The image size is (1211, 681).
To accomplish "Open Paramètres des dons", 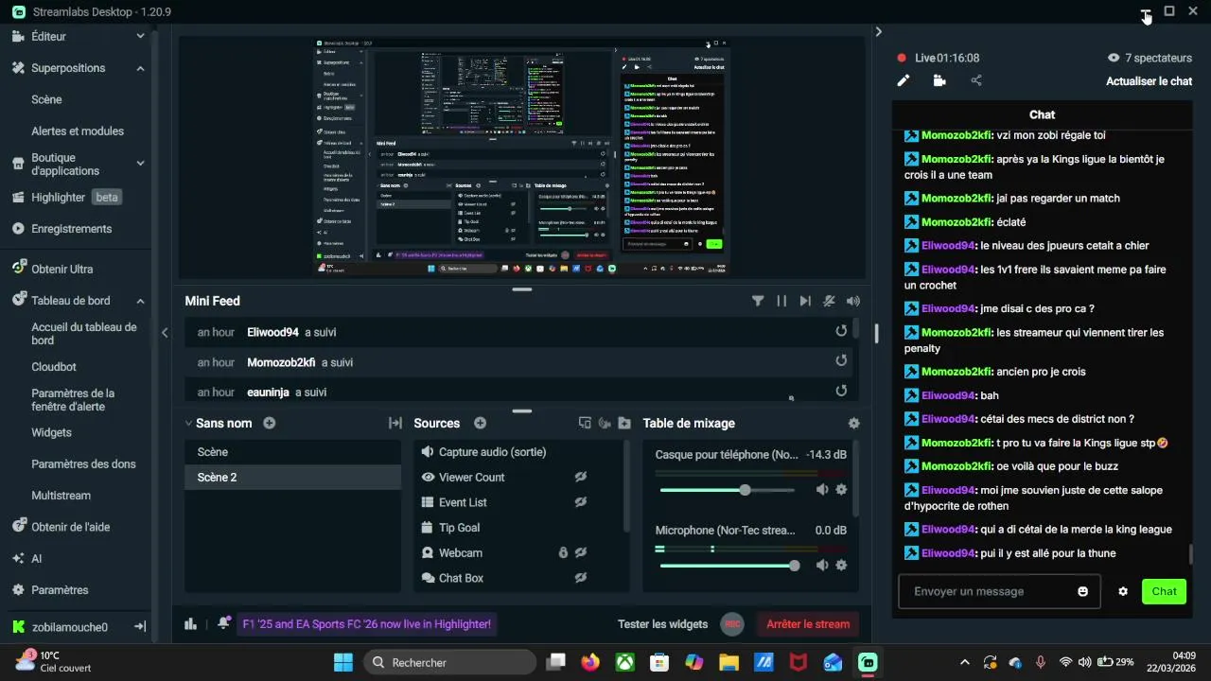I will 83,463.
